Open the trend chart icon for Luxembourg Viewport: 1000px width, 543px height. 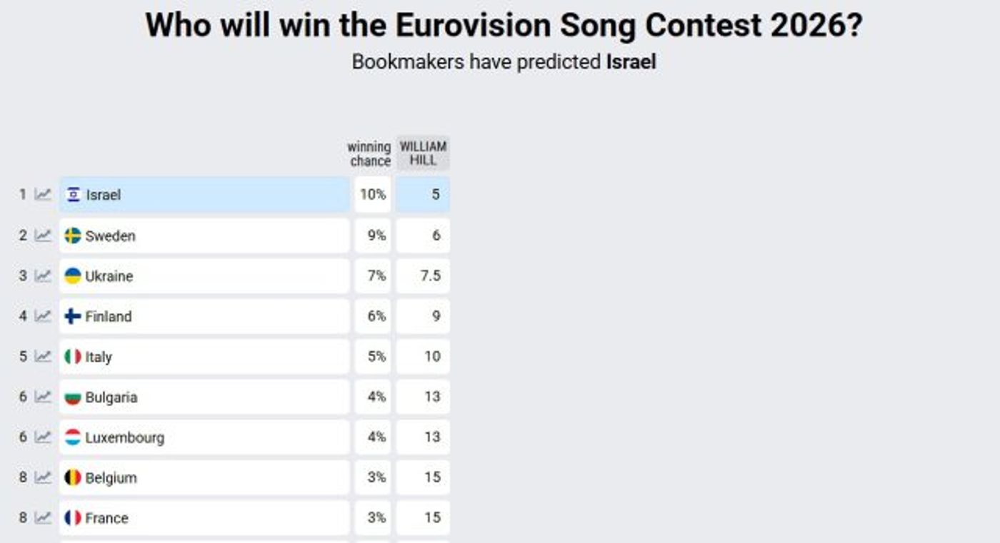coord(44,437)
